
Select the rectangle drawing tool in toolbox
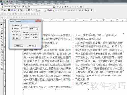point(2,52)
